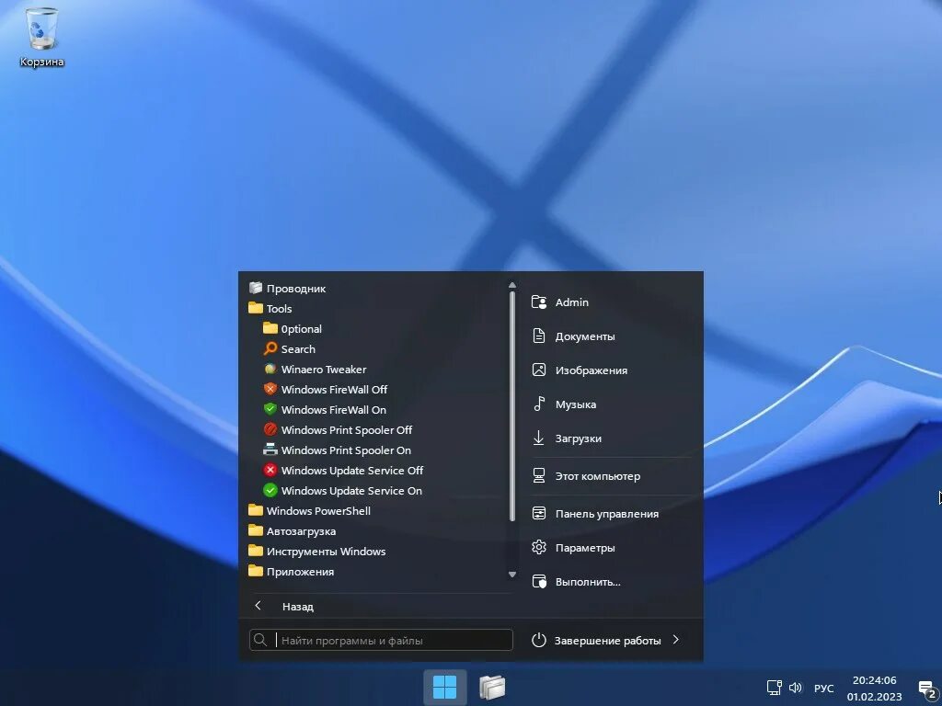Click the Автозагрузка folder icon
The width and height of the screenshot is (942, 706).
(x=256, y=530)
